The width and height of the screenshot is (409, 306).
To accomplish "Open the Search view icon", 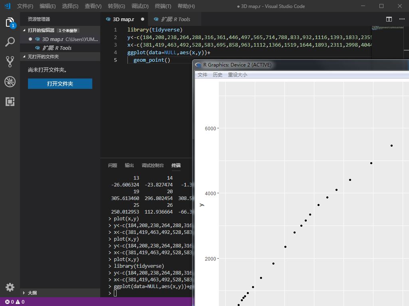I will [x=10, y=42].
